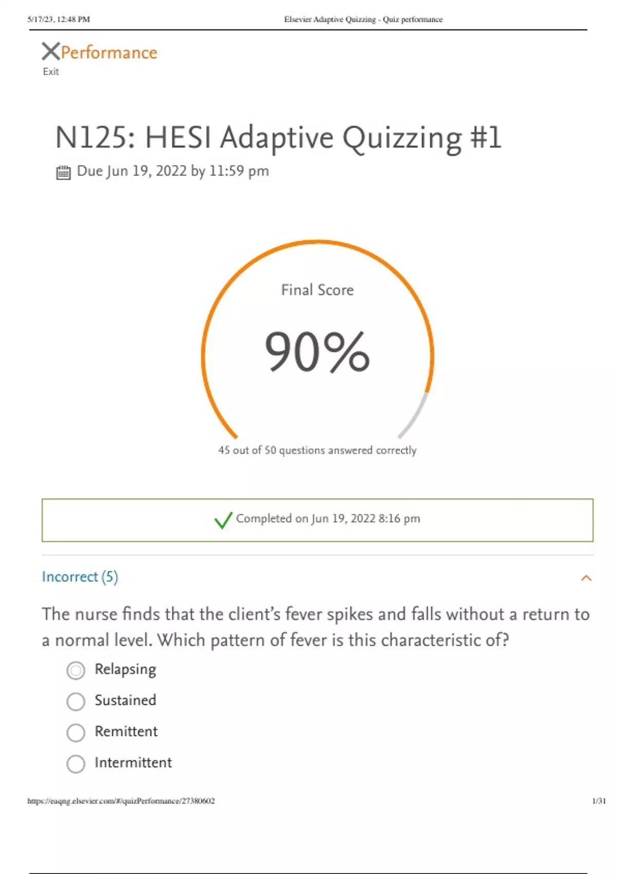Image resolution: width=617 pixels, height=874 pixels.
Task: Click the calendar icon beside due date
Action: pyautogui.click(x=63, y=172)
